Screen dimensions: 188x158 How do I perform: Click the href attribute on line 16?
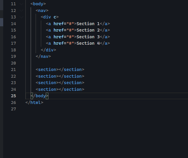click(59, 37)
